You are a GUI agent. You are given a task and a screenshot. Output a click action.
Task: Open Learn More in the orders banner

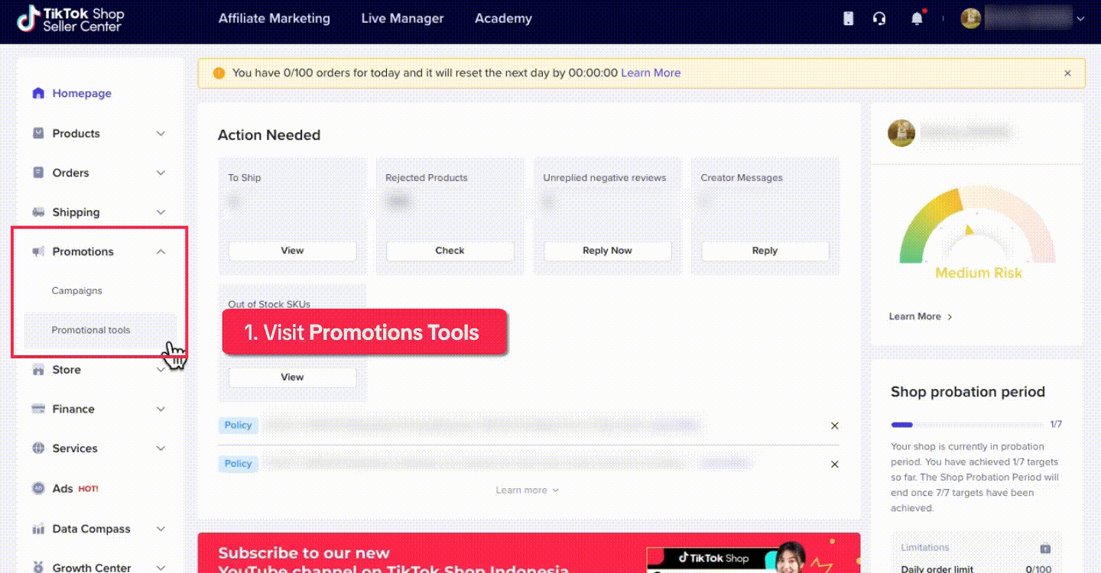coord(651,73)
